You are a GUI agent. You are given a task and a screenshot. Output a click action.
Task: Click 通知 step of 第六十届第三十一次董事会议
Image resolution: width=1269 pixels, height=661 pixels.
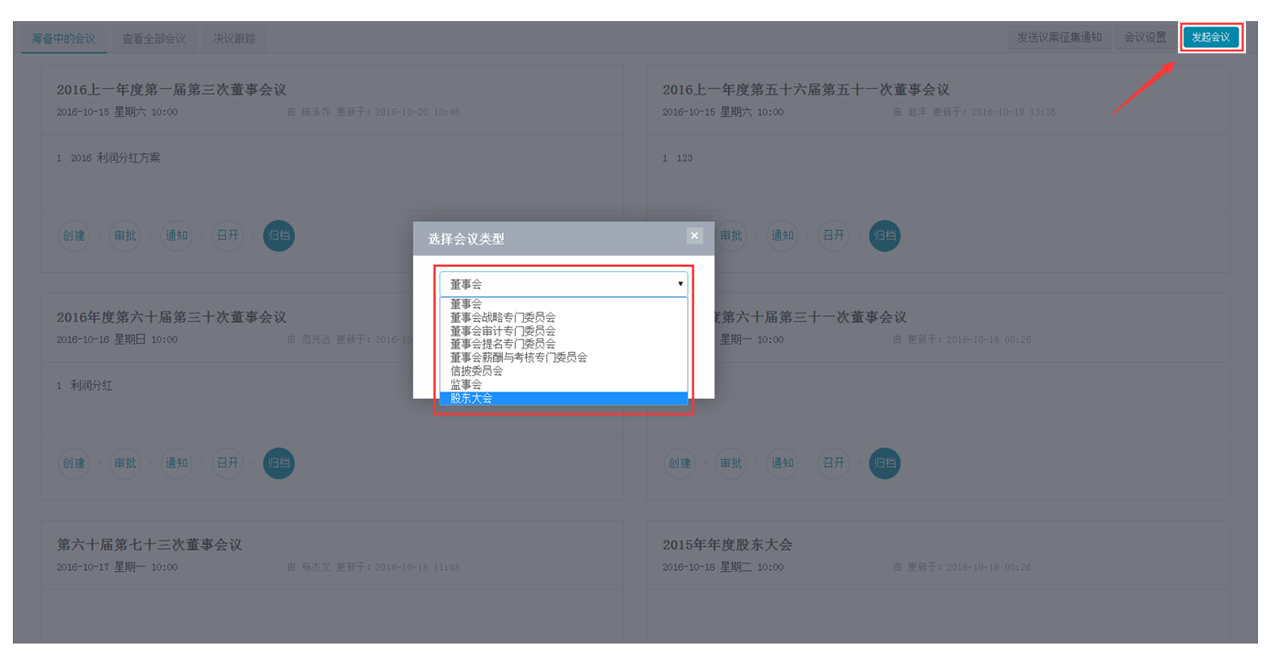(x=783, y=463)
